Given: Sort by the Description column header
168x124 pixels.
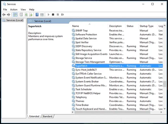Looking at the screenshot, I should 117,26.
